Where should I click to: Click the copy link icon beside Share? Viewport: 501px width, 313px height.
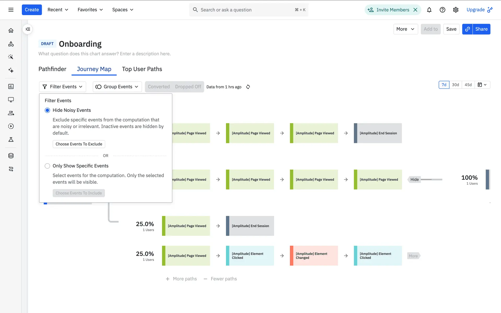click(467, 29)
